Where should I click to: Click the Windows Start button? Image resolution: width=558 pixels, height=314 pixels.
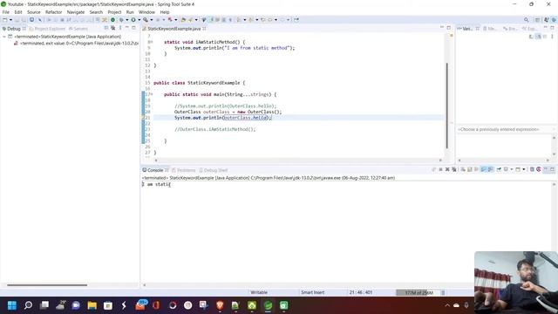tap(12, 305)
